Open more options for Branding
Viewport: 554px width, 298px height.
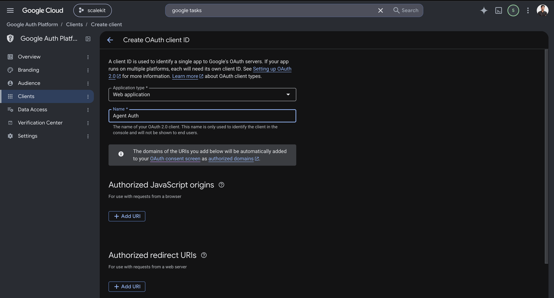coord(88,70)
